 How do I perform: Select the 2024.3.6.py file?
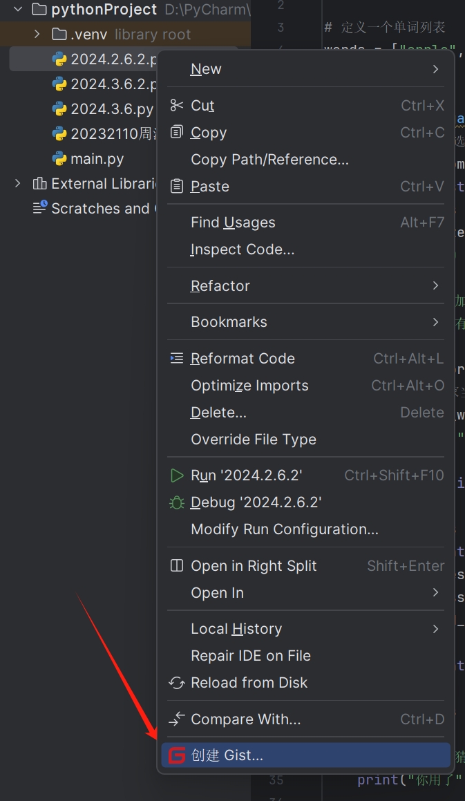111,109
